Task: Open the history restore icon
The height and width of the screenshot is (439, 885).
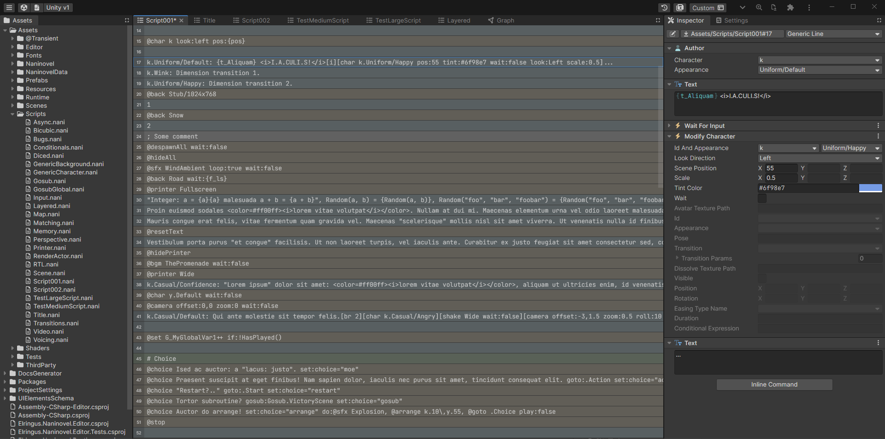Action: click(x=664, y=7)
